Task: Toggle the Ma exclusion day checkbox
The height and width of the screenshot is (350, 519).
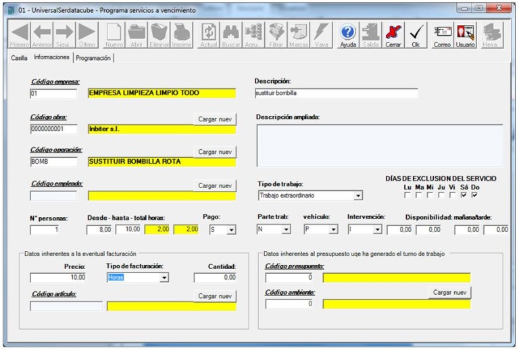Action: point(419,195)
